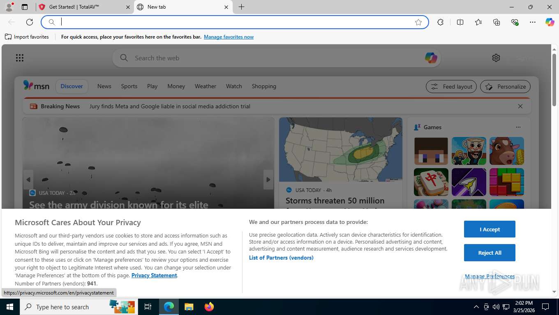The width and height of the screenshot is (559, 315).
Task: Open the Privacy Statement link
Action: (x=154, y=275)
